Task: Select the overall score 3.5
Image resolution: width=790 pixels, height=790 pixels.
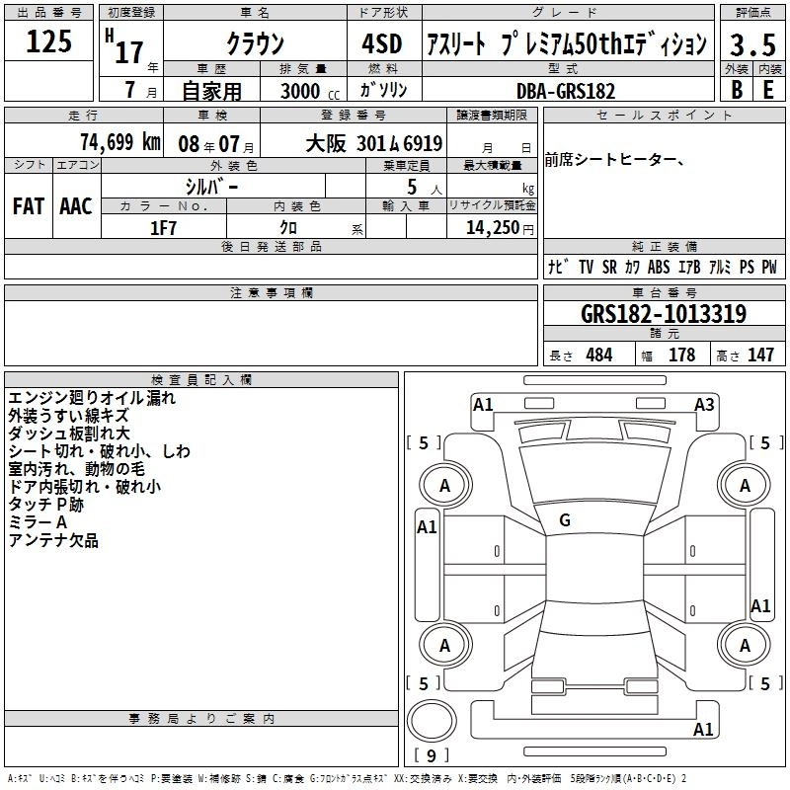Action: pyautogui.click(x=752, y=44)
